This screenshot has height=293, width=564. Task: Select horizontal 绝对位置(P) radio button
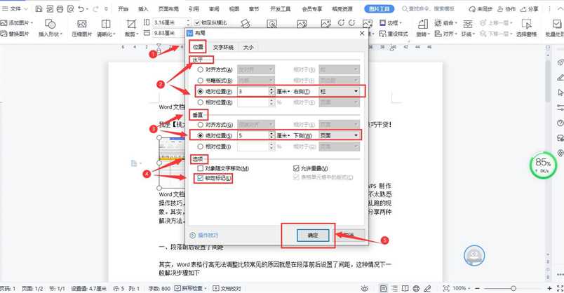201,92
